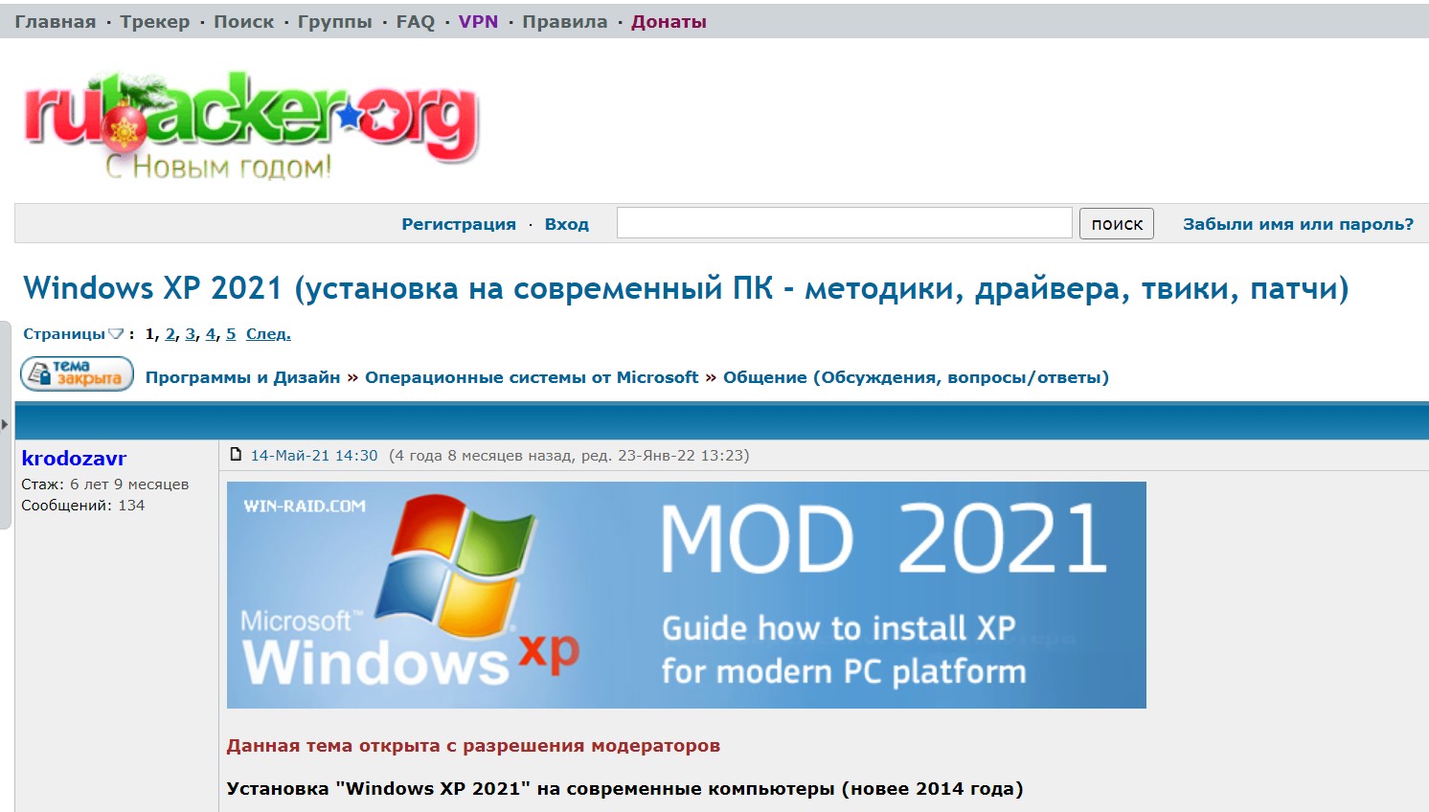Go to page 4 of the topic
Screen dimensions: 1429x812
coord(211,334)
